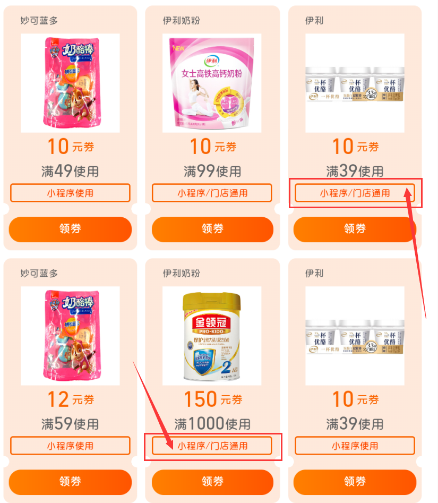Open the bottom 奶酪棒 product image
Screen dimensions: 438x503
tap(70, 336)
